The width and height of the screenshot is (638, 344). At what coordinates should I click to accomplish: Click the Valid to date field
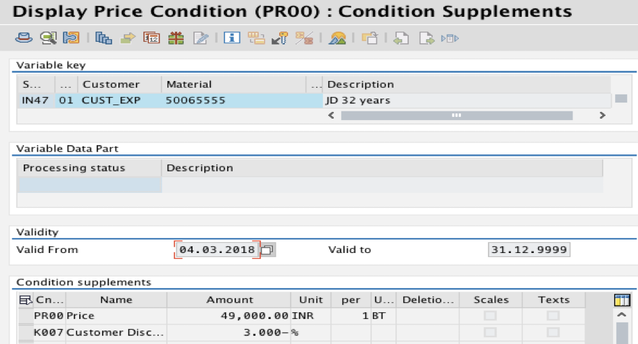point(529,250)
